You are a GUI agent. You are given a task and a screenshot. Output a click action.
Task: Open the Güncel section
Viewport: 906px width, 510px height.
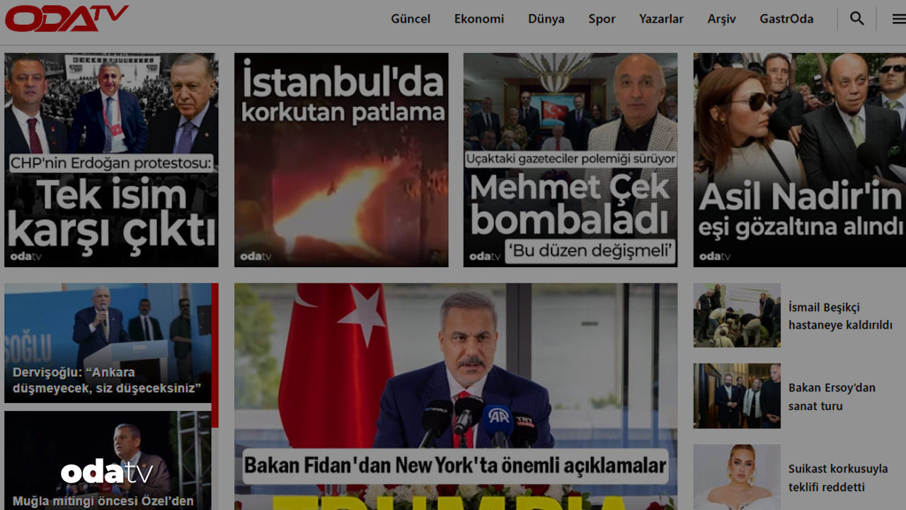pos(411,19)
